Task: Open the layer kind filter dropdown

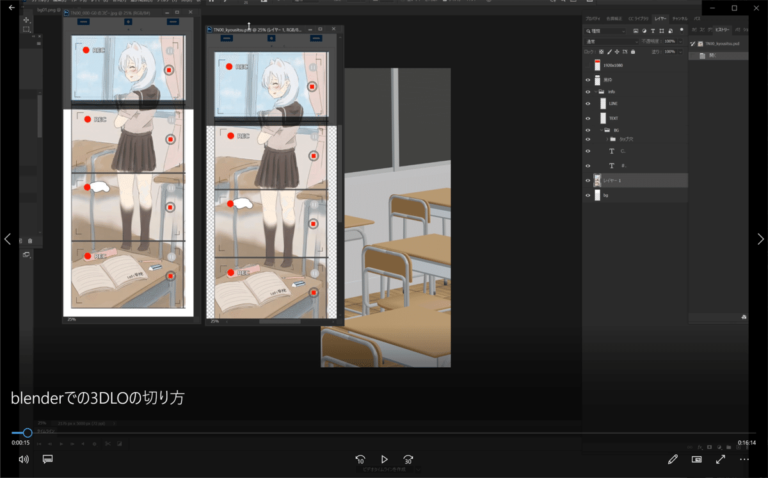Action: [x=605, y=31]
